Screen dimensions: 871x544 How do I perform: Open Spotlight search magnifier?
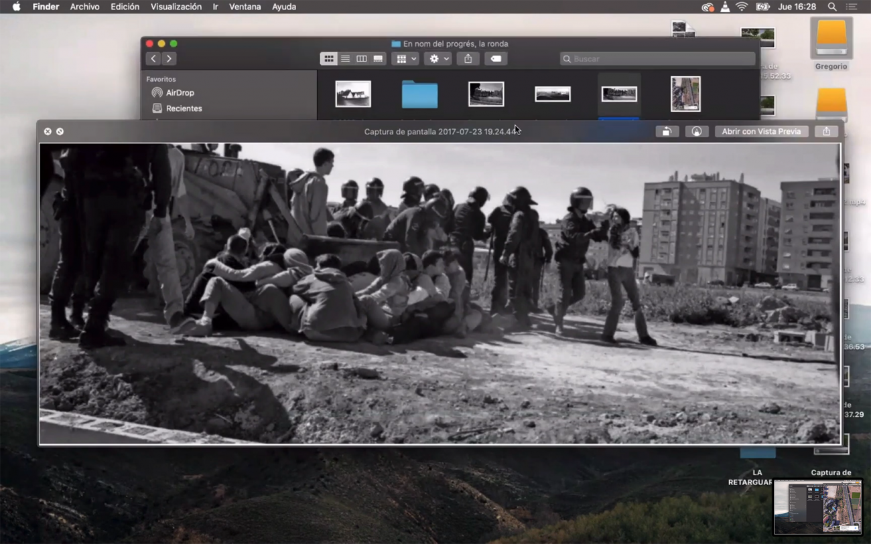832,7
